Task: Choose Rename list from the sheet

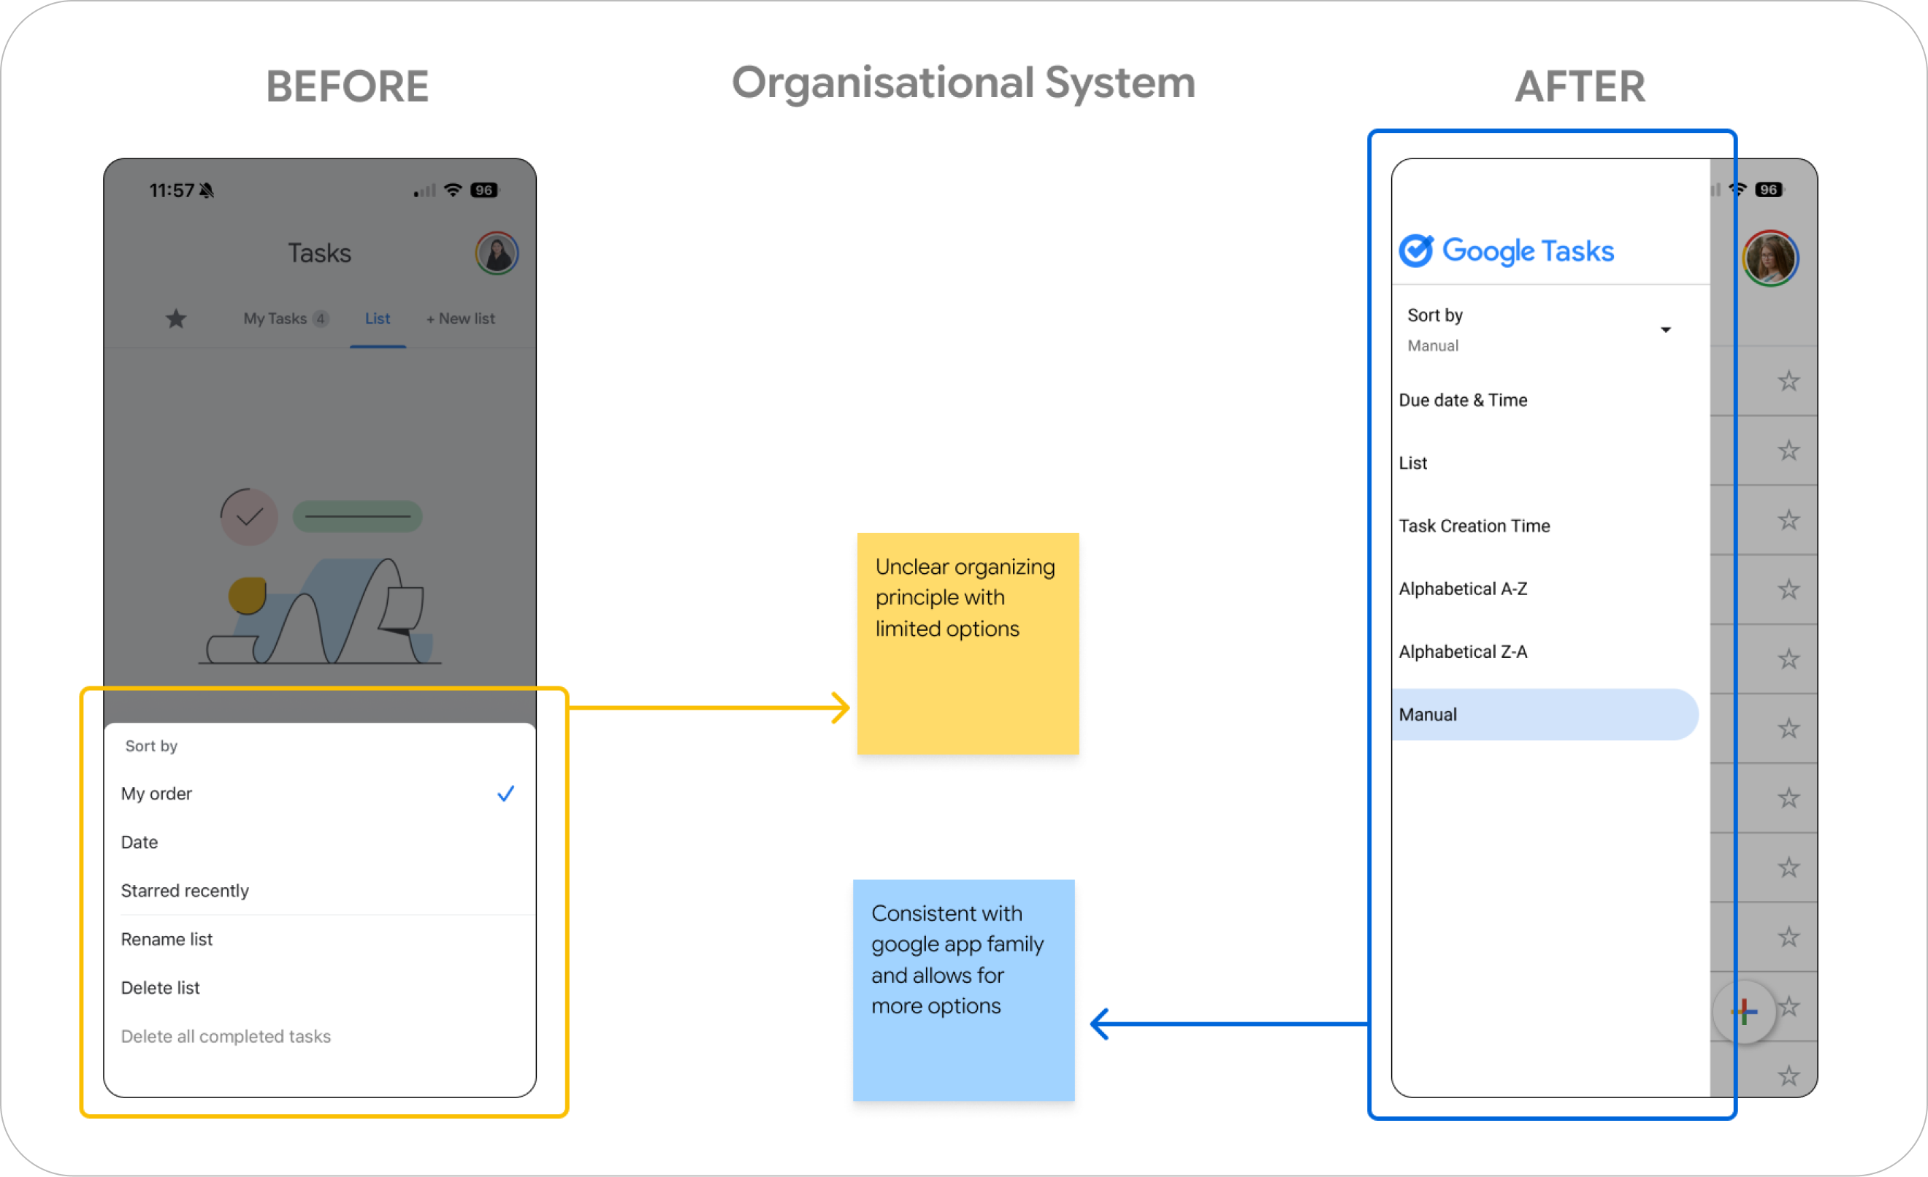Action: click(319, 939)
